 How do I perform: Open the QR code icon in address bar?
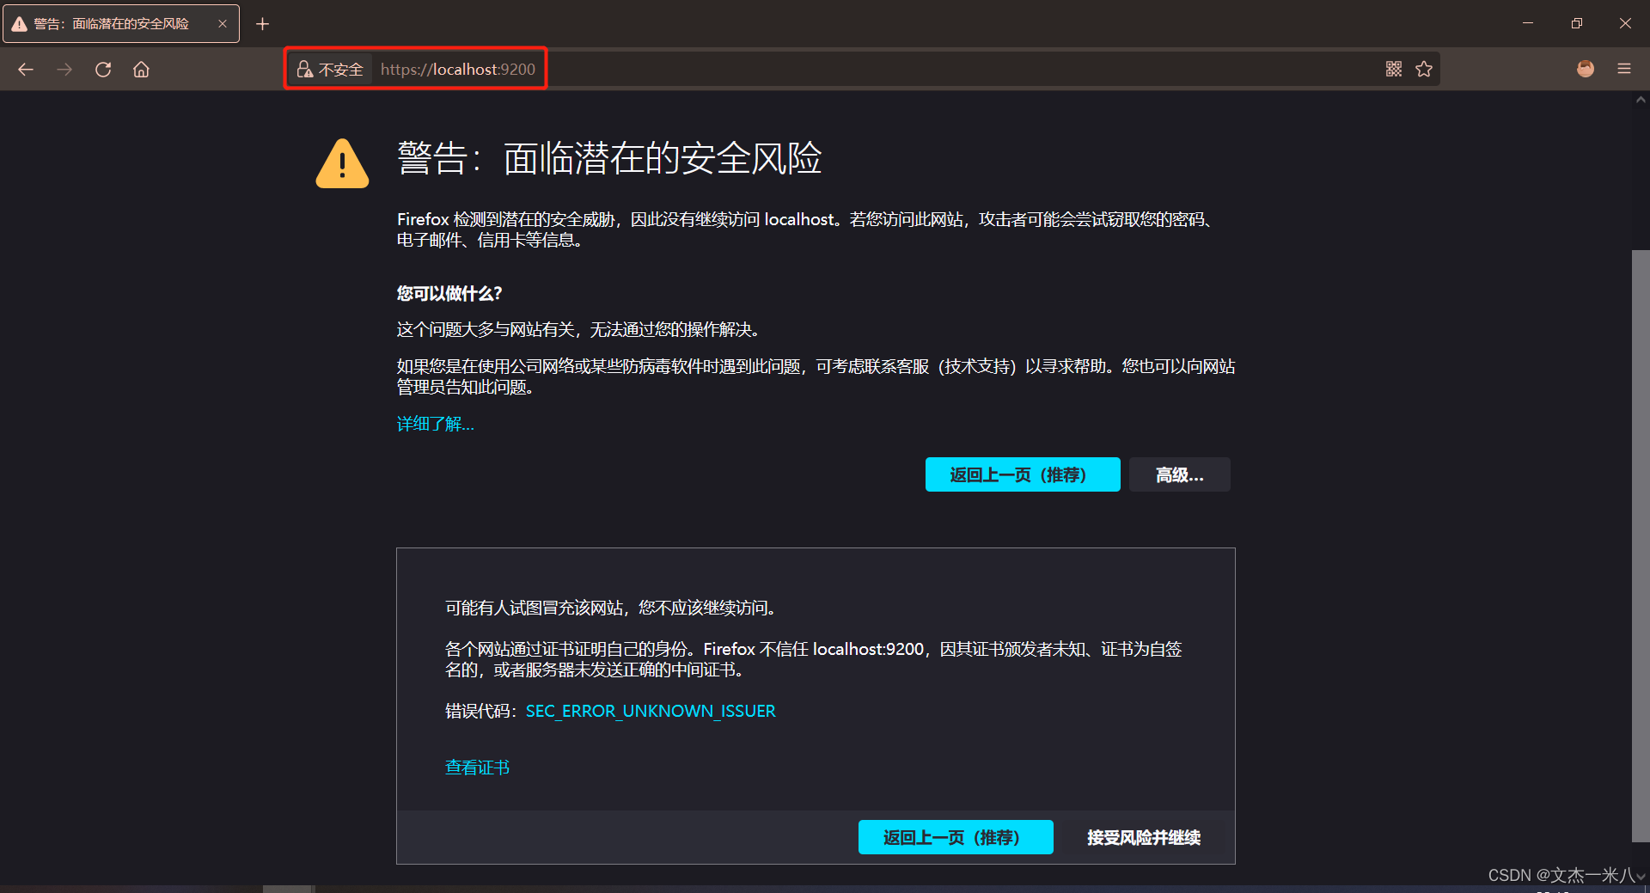tap(1394, 69)
